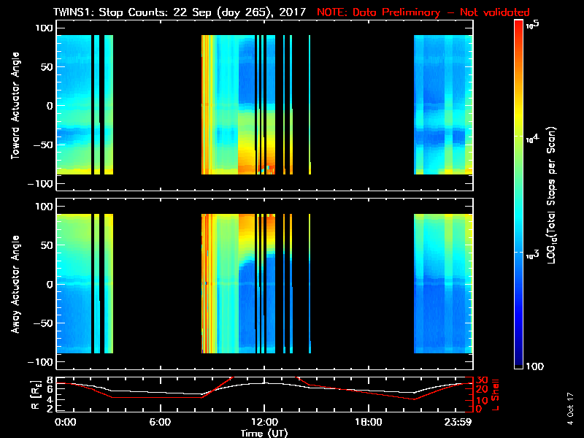This screenshot has height=438, width=584.
Task: Select the 0:00 time tick label
Action: [65, 423]
